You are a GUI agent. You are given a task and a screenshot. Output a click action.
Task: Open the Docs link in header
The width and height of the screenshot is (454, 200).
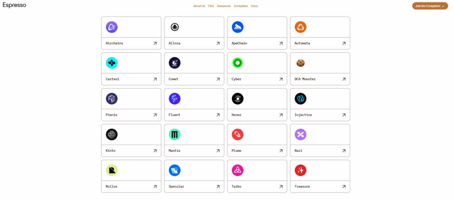coord(254,6)
